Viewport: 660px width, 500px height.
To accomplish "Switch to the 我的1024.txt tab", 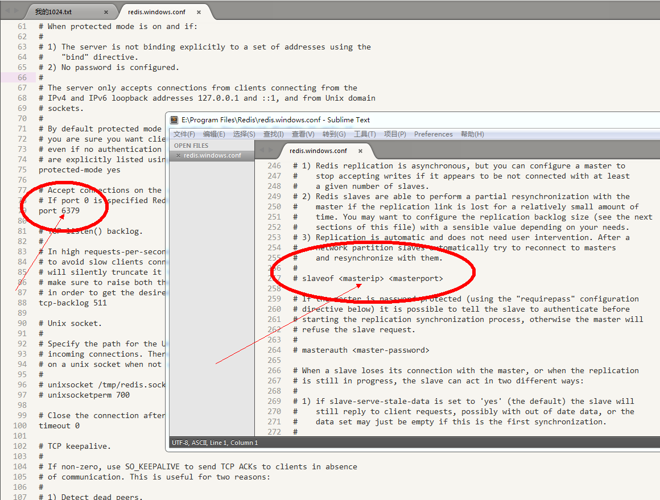I will pos(53,12).
